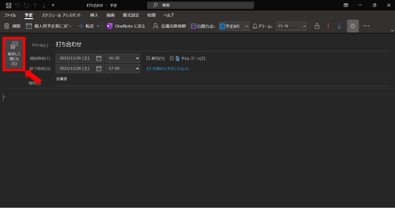Toggle the private lock icon
This screenshot has height=208, width=395.
pyautogui.click(x=317, y=26)
